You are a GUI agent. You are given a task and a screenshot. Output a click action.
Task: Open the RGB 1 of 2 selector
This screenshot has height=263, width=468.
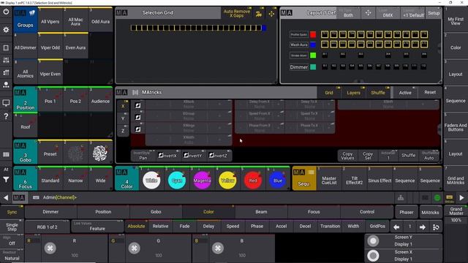pos(47,227)
